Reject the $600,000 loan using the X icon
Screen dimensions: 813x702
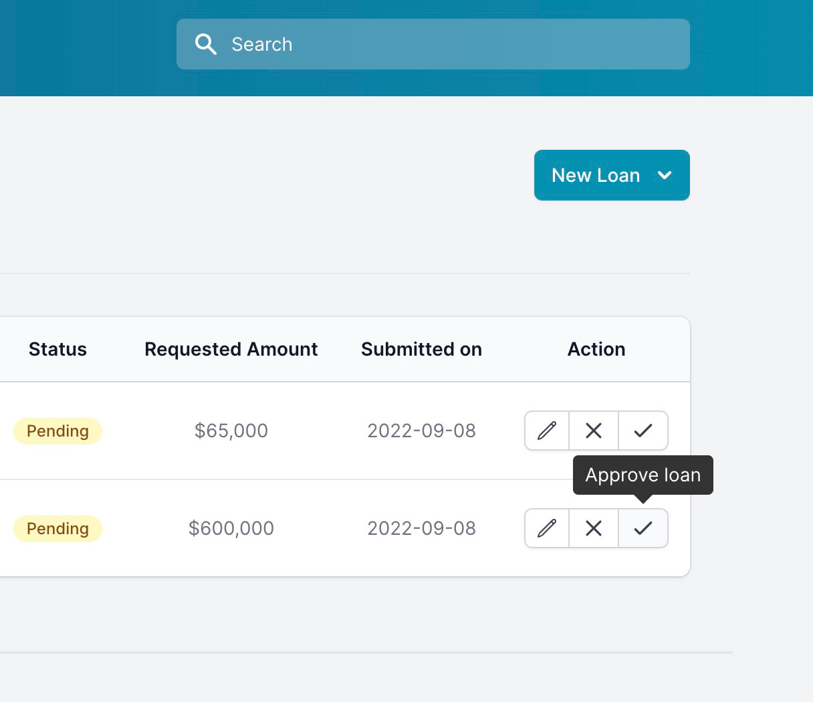pyautogui.click(x=593, y=528)
